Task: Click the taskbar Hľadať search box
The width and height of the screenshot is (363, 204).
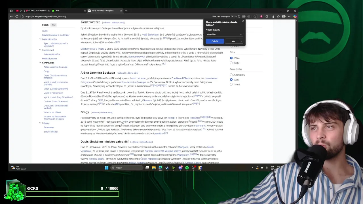Action: click(126, 168)
